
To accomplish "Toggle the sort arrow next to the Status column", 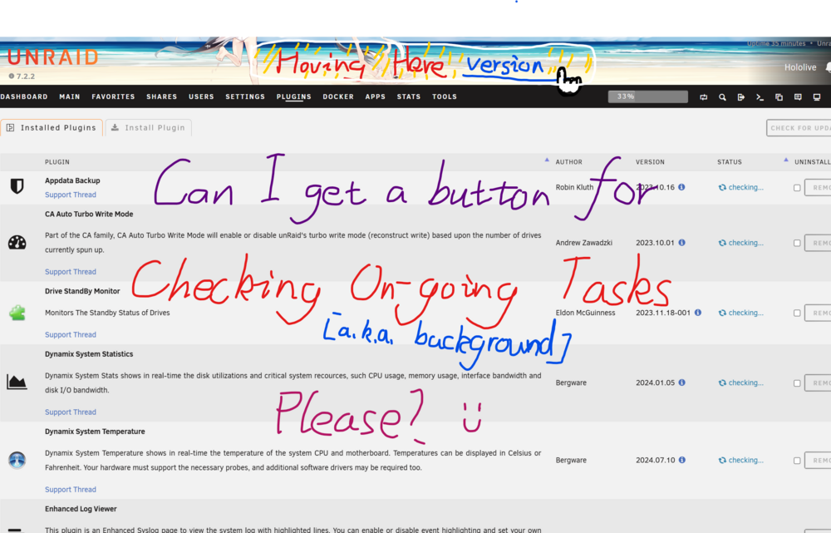I will tap(785, 160).
